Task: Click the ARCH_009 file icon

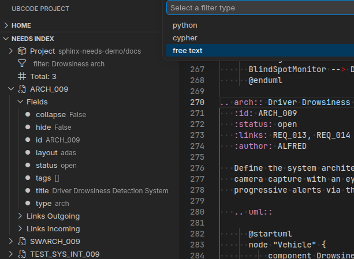Action: pos(22,89)
